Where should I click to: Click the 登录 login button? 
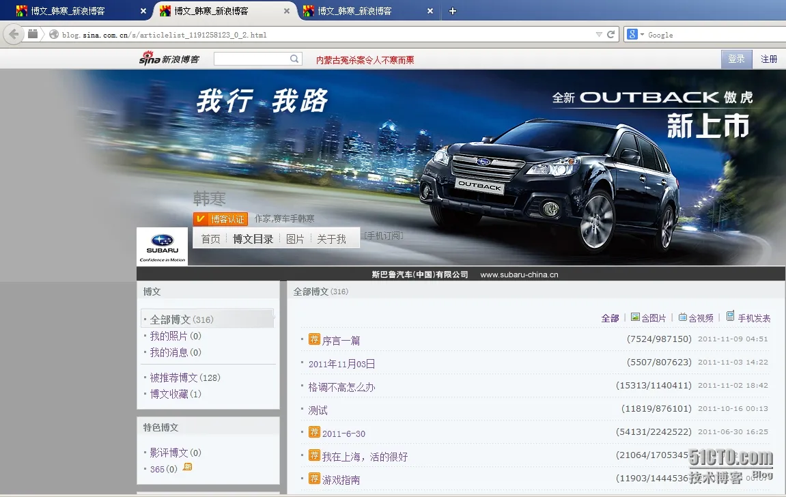coord(736,59)
